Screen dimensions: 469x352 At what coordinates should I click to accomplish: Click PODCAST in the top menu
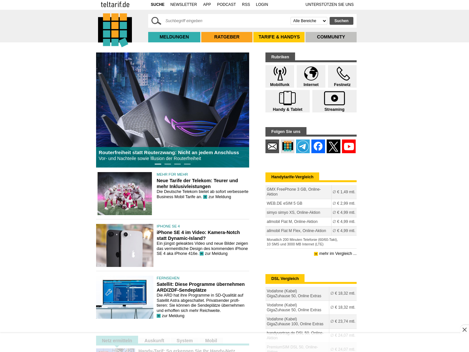(226, 5)
